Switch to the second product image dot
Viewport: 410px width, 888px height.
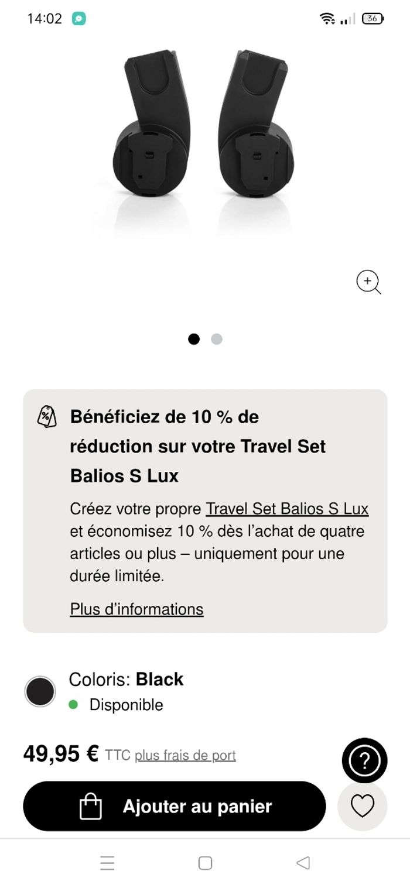(217, 339)
